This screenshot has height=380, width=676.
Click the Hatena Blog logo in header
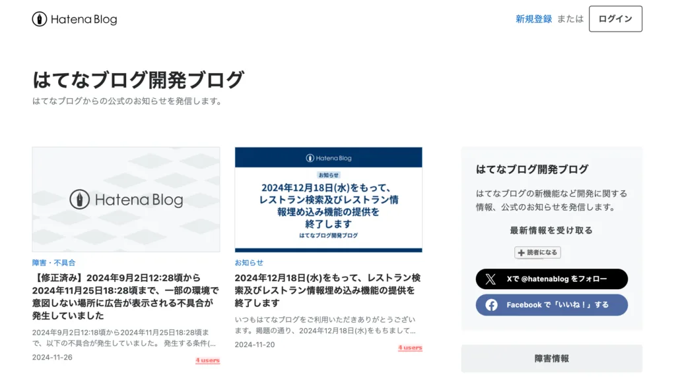[x=75, y=19]
